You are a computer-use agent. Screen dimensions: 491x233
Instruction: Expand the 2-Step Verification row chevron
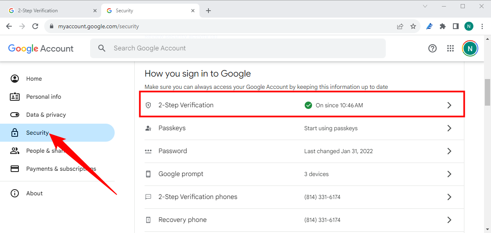pyautogui.click(x=449, y=105)
